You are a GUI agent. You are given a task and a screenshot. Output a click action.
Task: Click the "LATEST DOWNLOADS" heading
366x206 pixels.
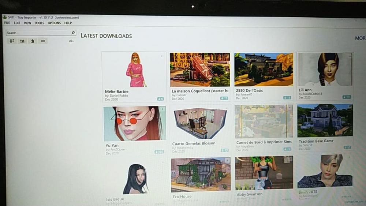click(106, 36)
